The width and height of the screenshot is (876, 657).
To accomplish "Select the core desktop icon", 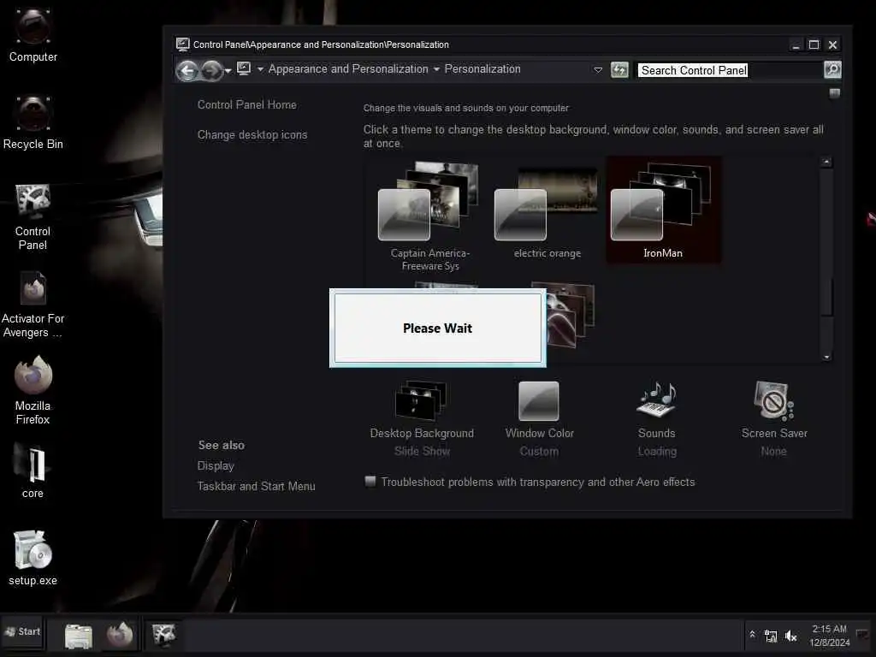I will point(33,471).
